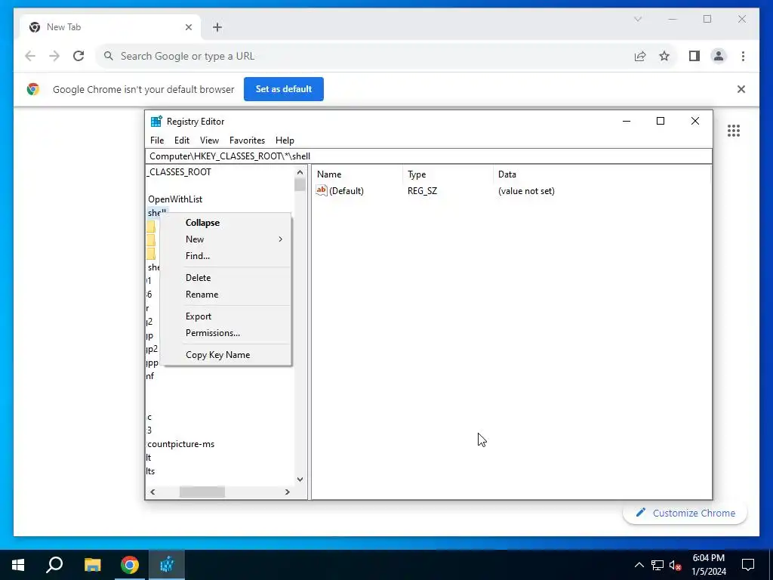Select the _CLASSES_ROOT tree node

[179, 172]
